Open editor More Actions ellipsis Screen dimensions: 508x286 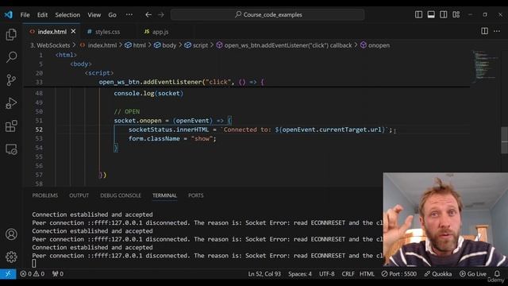(x=497, y=31)
